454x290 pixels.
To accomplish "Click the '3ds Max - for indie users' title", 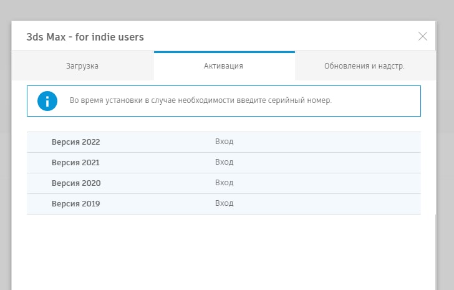I will point(85,37).
